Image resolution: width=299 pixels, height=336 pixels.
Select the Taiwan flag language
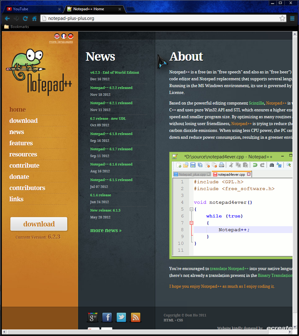click(71, 36)
